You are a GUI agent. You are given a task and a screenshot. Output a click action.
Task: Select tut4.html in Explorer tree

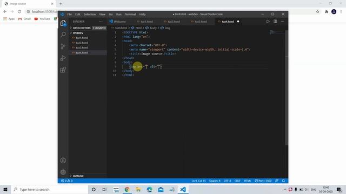82,53
